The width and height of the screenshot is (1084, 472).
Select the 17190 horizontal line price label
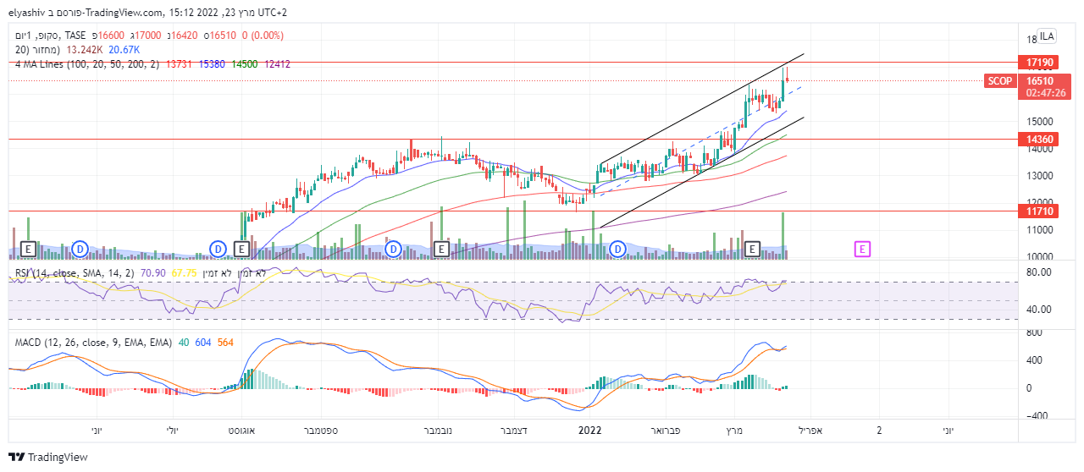click(x=1040, y=63)
